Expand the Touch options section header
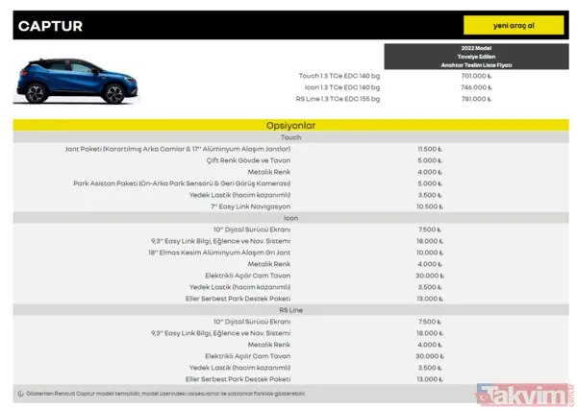This screenshot has width=577, height=410. click(x=290, y=137)
